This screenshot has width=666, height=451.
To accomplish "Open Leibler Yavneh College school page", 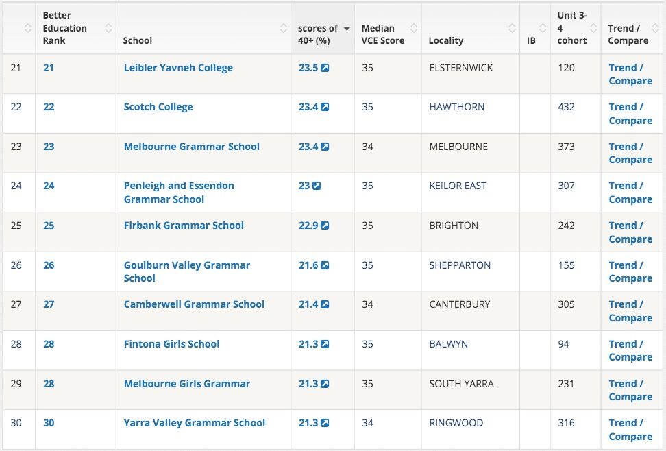I will coord(178,68).
